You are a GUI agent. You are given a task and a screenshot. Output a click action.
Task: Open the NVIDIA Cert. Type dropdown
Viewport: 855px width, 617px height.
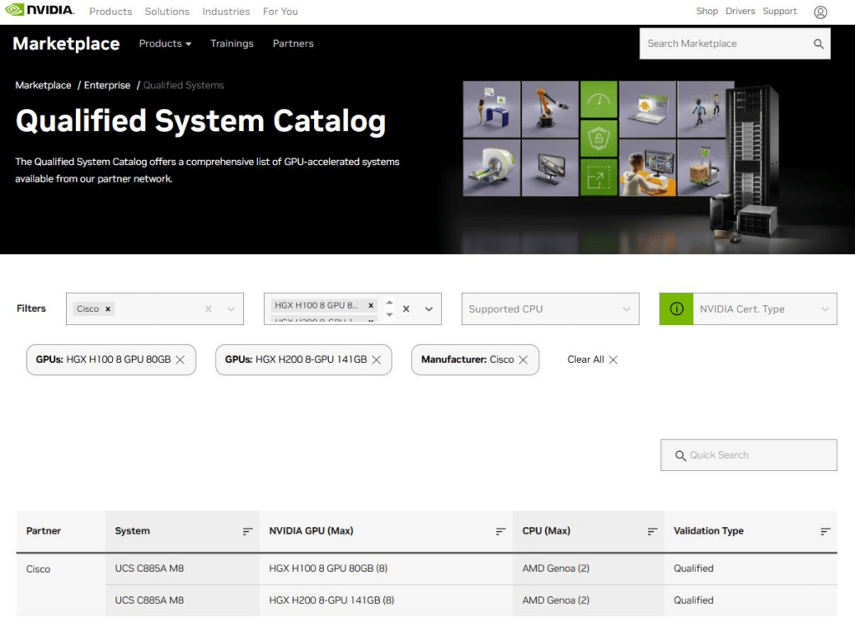click(x=765, y=308)
